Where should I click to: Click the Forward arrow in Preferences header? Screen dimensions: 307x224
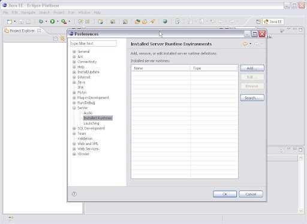pyautogui.click(x=257, y=44)
